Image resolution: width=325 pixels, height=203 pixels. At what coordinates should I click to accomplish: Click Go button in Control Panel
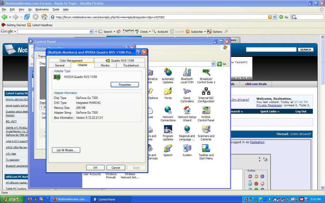pyautogui.click(x=222, y=64)
